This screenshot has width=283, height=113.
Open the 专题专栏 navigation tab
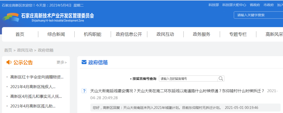238,34
